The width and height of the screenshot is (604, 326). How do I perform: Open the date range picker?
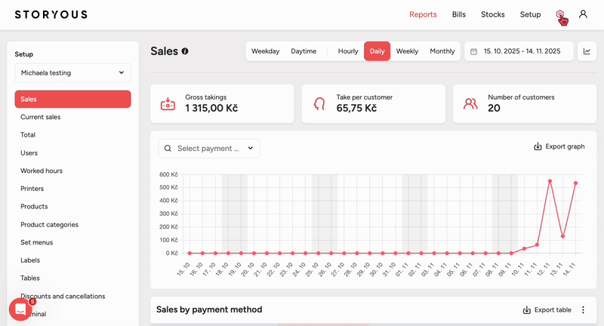tap(519, 51)
